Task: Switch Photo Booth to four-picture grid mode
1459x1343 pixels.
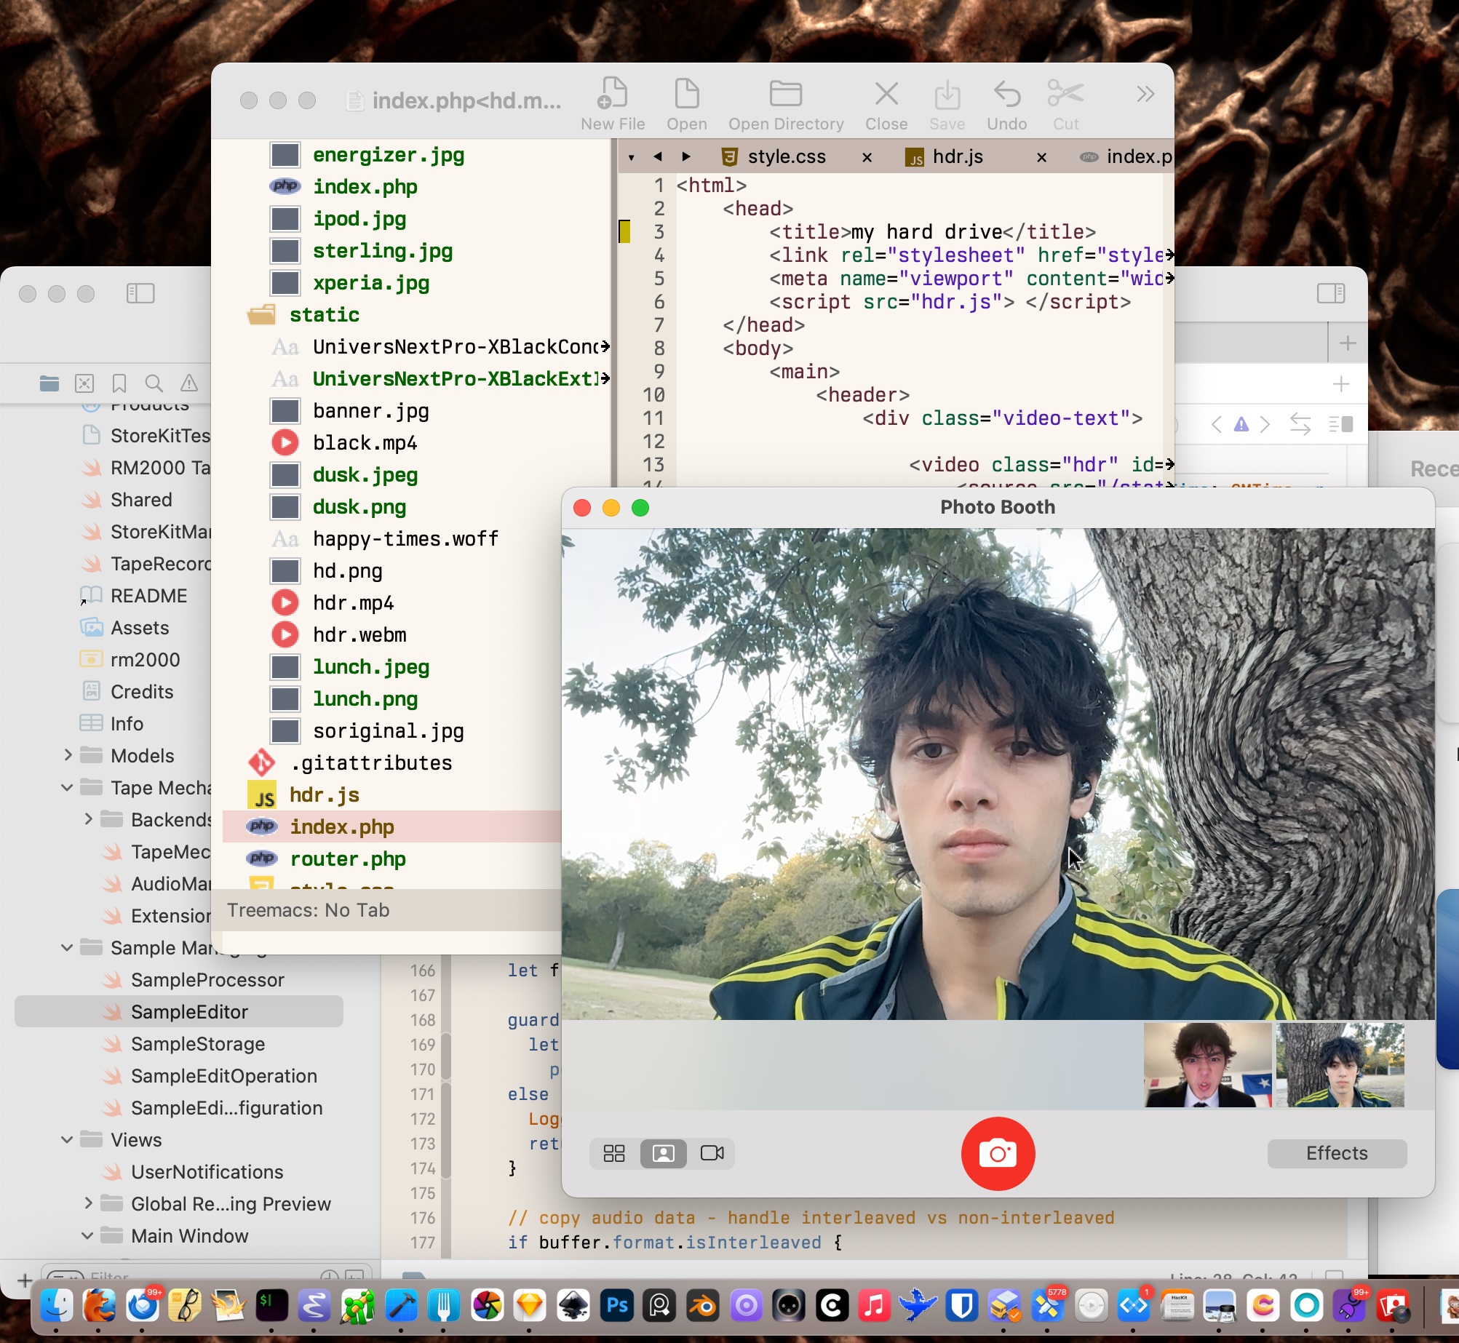Action: point(614,1153)
